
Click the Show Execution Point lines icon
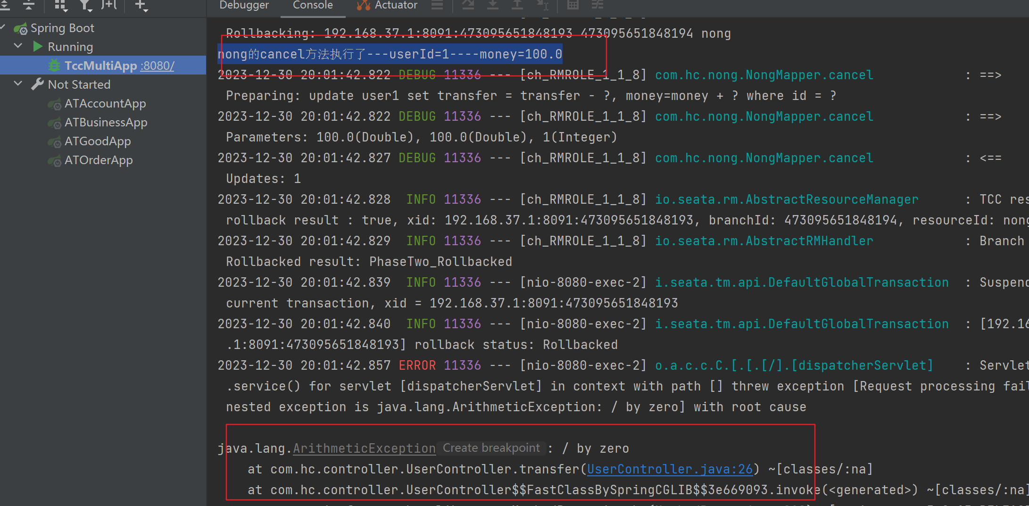(438, 5)
